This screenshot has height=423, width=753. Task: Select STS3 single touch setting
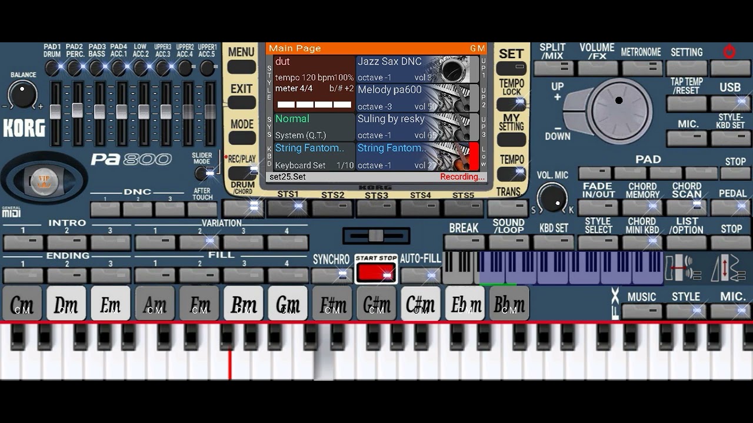[x=376, y=207]
